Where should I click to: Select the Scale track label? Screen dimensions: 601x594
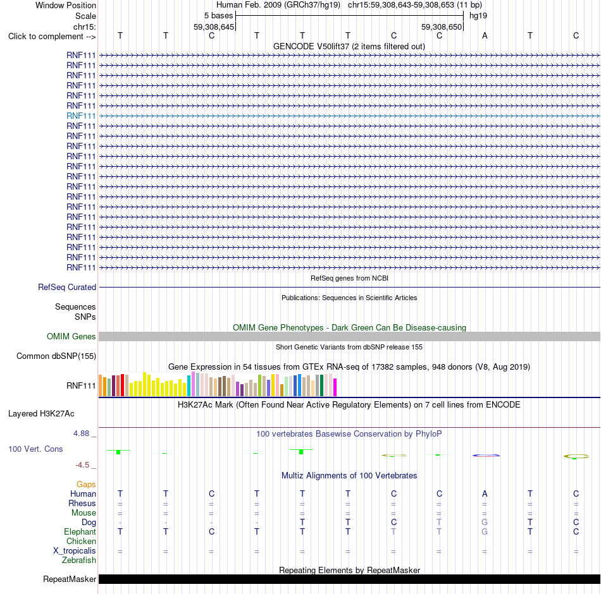tap(85, 16)
